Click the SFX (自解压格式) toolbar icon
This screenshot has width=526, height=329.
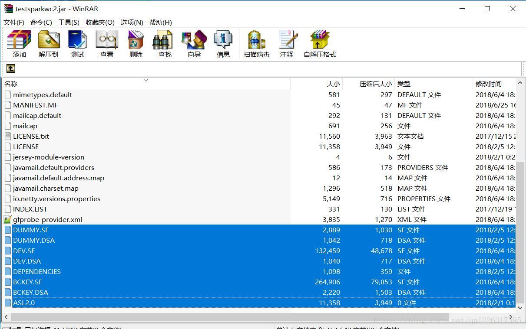point(320,44)
